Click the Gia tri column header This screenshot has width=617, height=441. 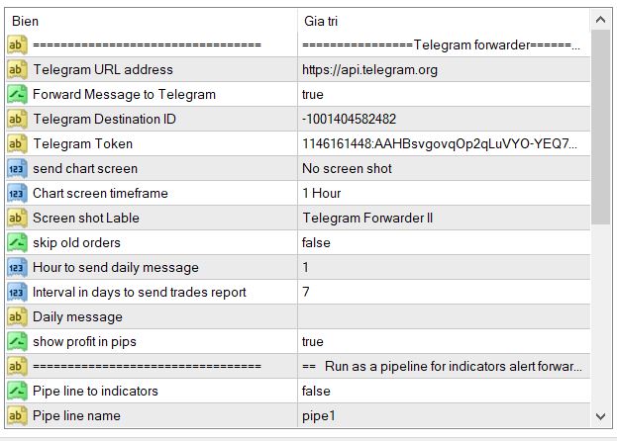[441, 21]
